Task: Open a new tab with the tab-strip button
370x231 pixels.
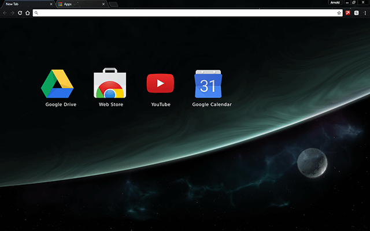Action: [114, 5]
